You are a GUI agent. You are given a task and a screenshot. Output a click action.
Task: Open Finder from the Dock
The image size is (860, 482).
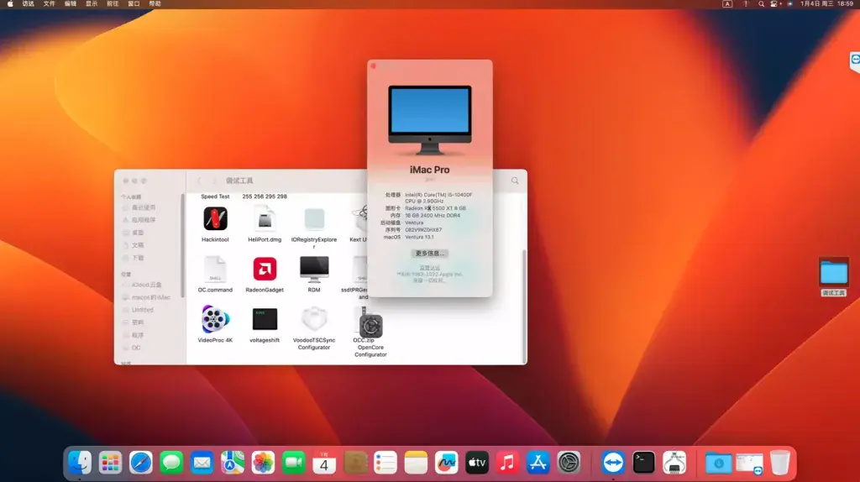80,463
